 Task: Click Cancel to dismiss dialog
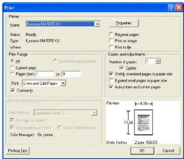(168, 151)
